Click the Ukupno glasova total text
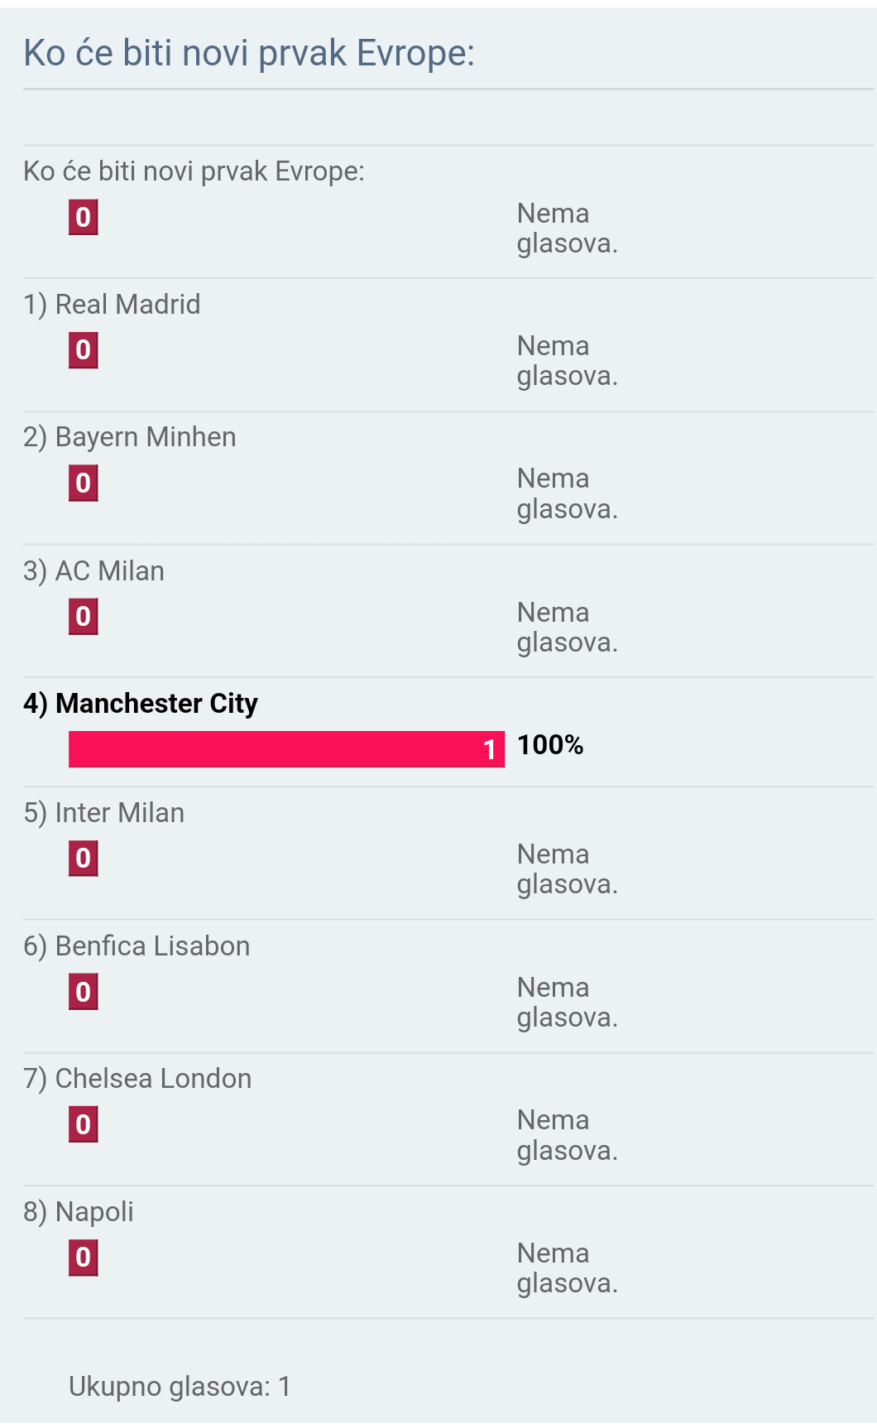Screen dimensions: 877x1424 pos(180,1387)
